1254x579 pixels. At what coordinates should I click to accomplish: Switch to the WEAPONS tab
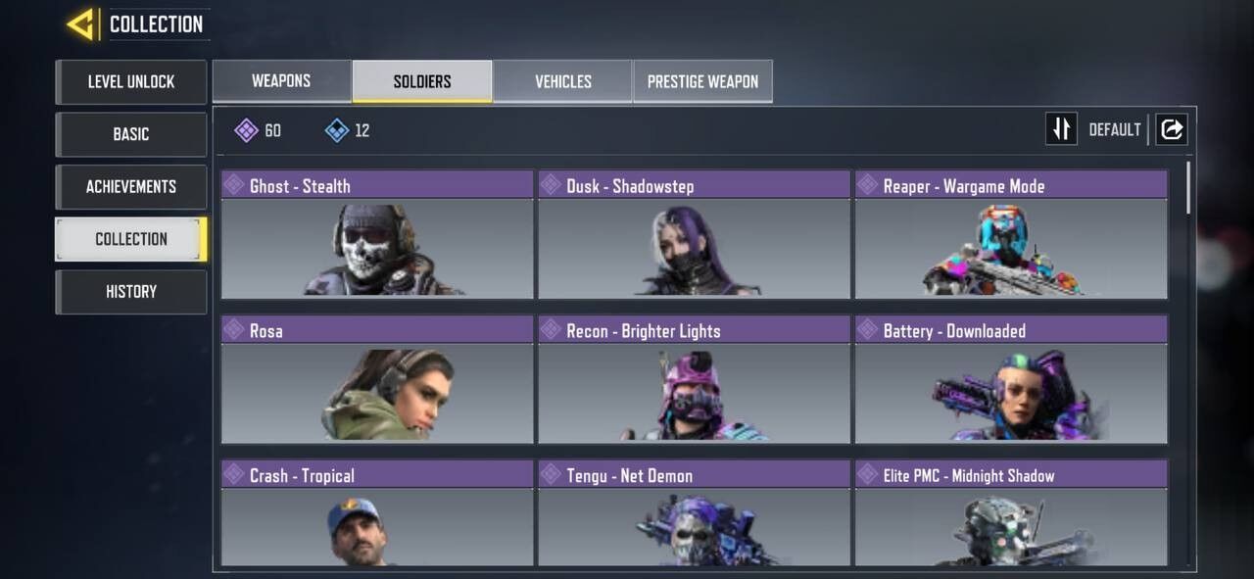282,81
